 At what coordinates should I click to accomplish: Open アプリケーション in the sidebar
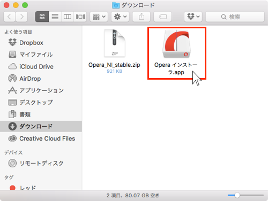click(x=41, y=90)
